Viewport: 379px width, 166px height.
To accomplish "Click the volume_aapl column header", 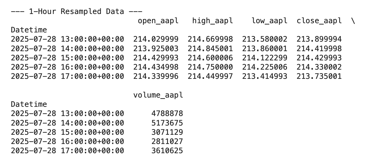I will [158, 95].
